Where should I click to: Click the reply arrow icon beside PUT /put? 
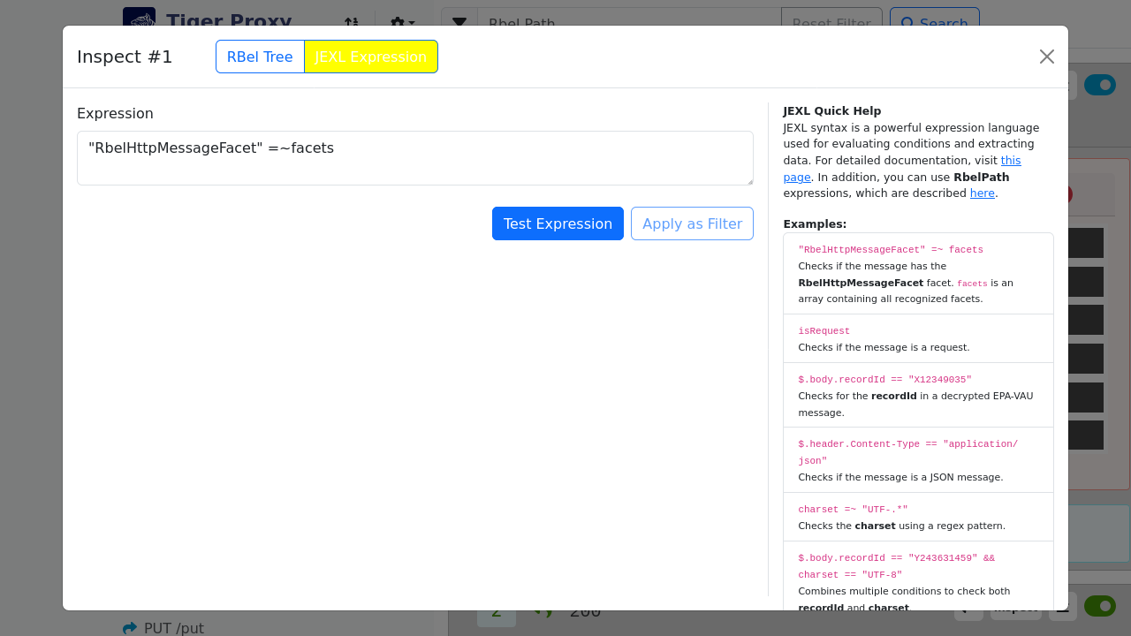(x=130, y=628)
